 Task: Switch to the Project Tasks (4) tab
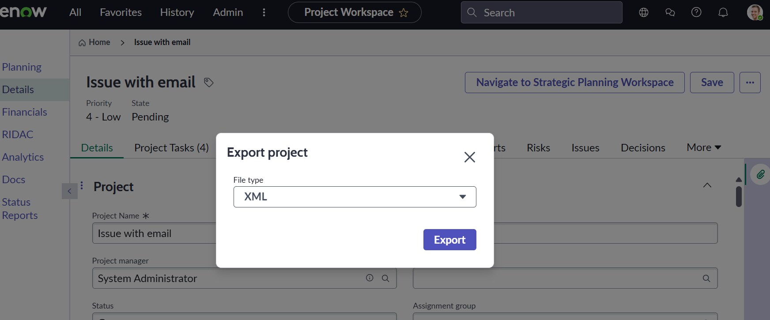pos(171,148)
